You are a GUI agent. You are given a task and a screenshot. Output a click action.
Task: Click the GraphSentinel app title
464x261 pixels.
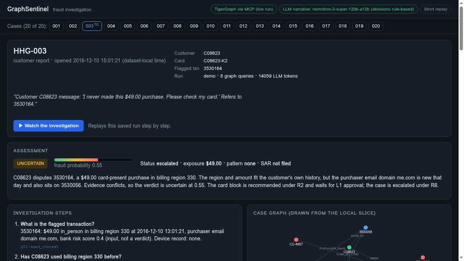(27, 9)
